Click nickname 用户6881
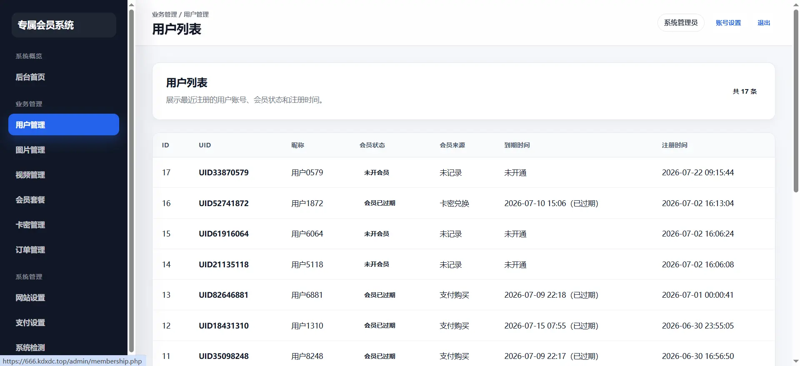The width and height of the screenshot is (800, 366). pyautogui.click(x=307, y=295)
